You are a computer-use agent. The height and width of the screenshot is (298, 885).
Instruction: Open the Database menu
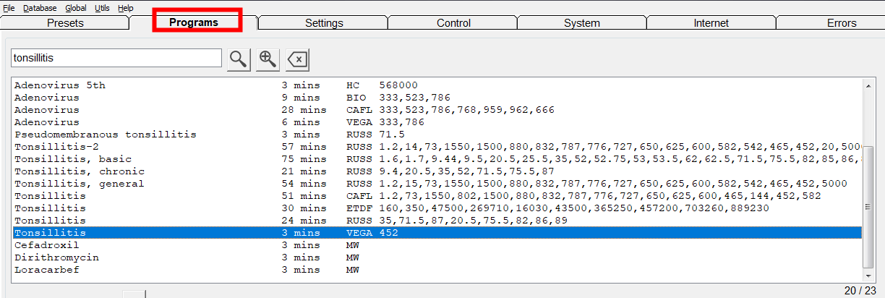[x=40, y=8]
